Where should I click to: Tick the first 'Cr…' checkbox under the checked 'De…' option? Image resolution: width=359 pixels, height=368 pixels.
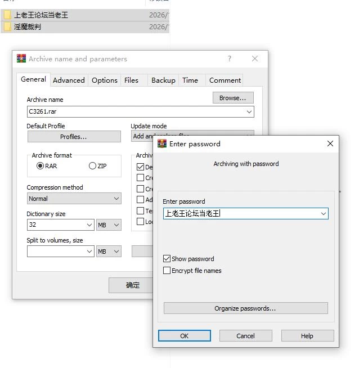point(140,178)
